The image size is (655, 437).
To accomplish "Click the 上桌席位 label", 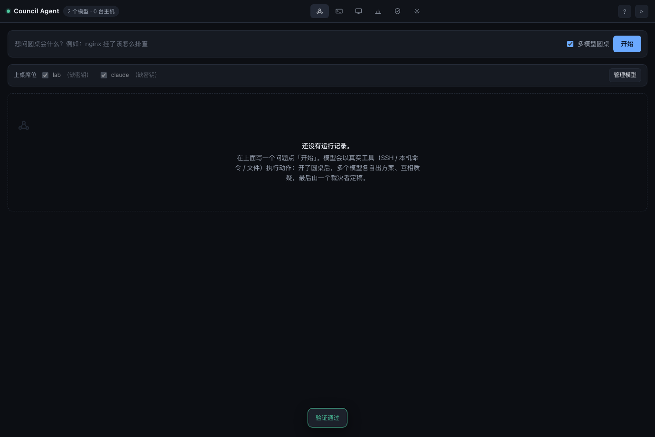I will (x=25, y=75).
